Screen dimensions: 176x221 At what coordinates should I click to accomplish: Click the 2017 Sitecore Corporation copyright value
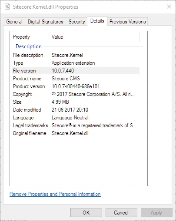point(93,94)
